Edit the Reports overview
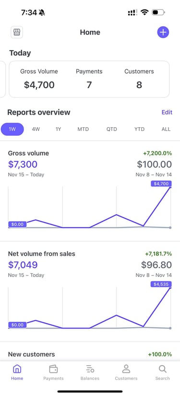The width and height of the screenshot is (180, 396). tap(167, 112)
